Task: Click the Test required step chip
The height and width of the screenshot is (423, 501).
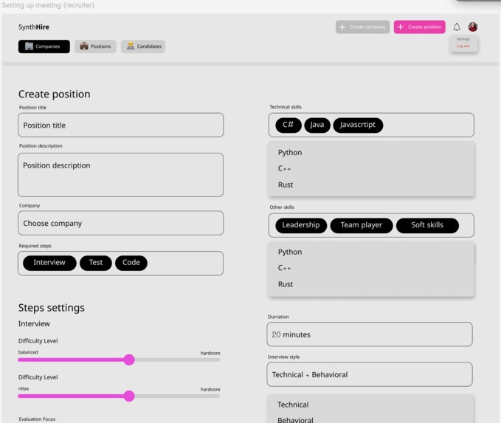Action: pyautogui.click(x=96, y=263)
